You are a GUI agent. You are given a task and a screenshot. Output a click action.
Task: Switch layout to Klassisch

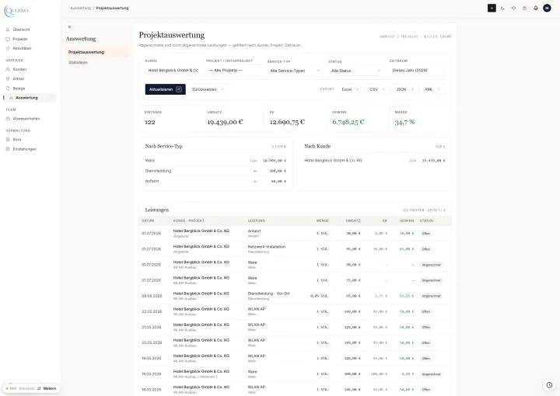[26, 388]
